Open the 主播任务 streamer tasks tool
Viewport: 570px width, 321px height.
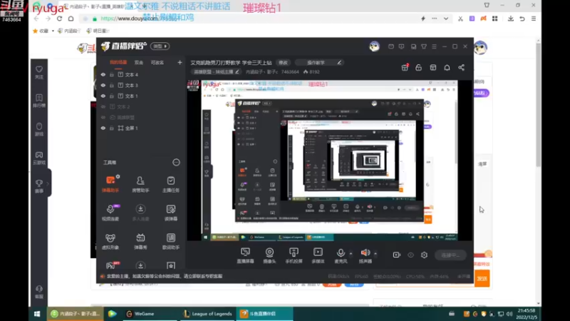[171, 184]
